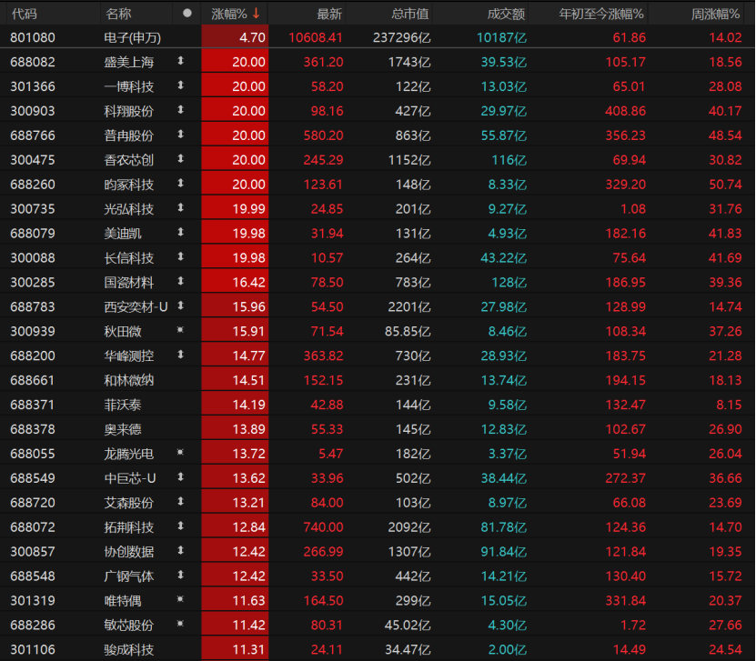The image size is (756, 661).
Task: Click the marker icon beside 科翔股份
Action: pyautogui.click(x=180, y=110)
